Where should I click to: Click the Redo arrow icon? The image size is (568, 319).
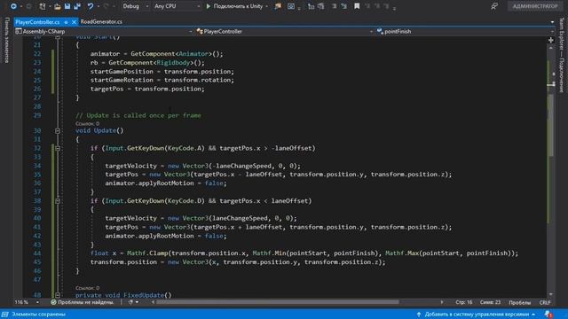(x=106, y=6)
